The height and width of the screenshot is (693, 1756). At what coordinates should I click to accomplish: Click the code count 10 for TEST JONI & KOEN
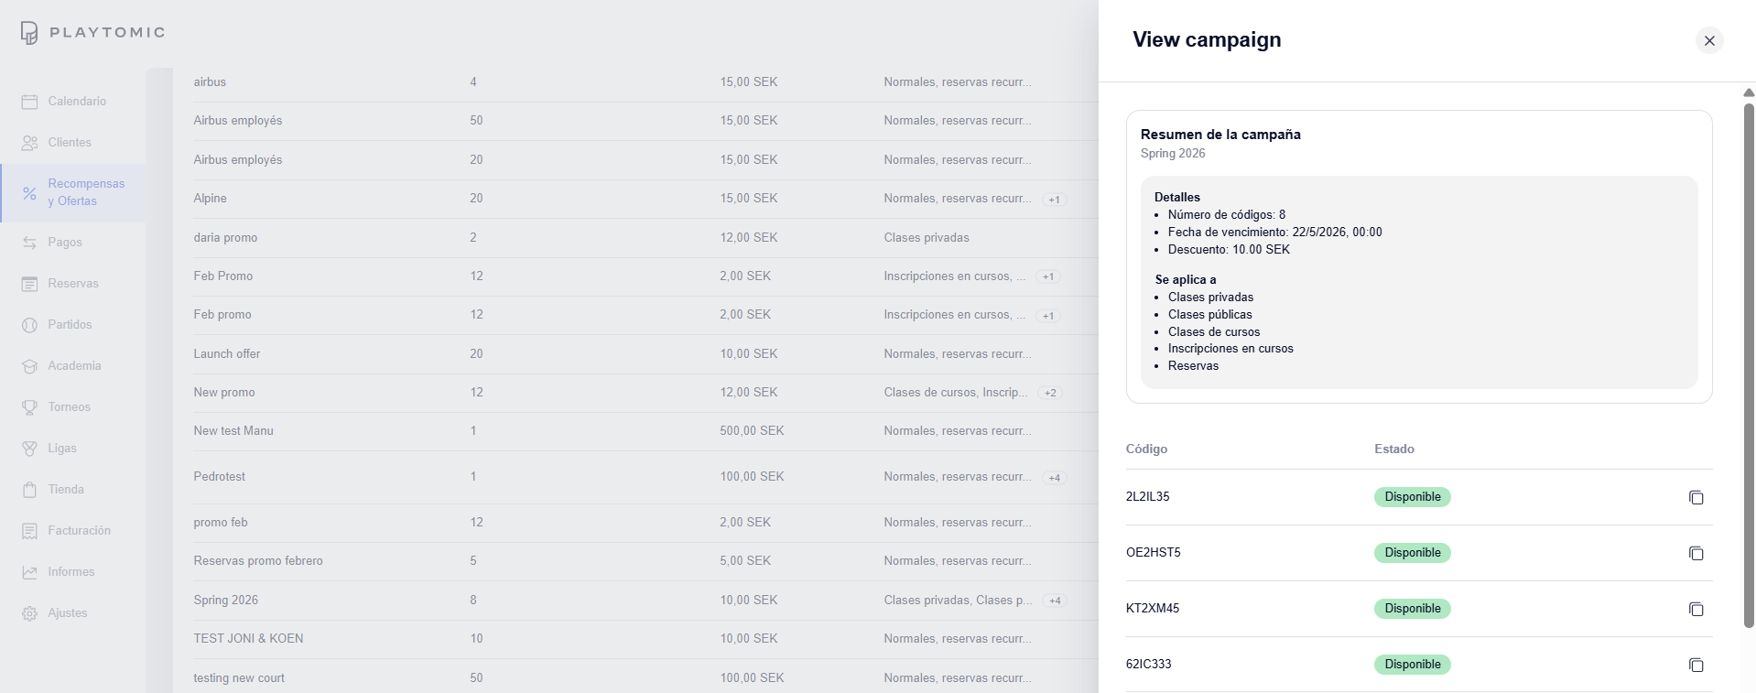coord(476,639)
